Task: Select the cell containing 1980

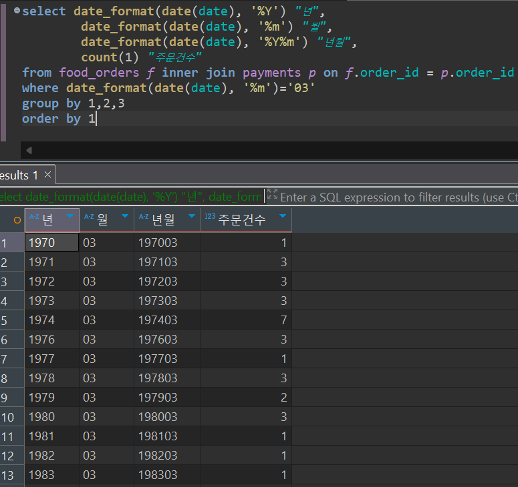Action: 52,417
